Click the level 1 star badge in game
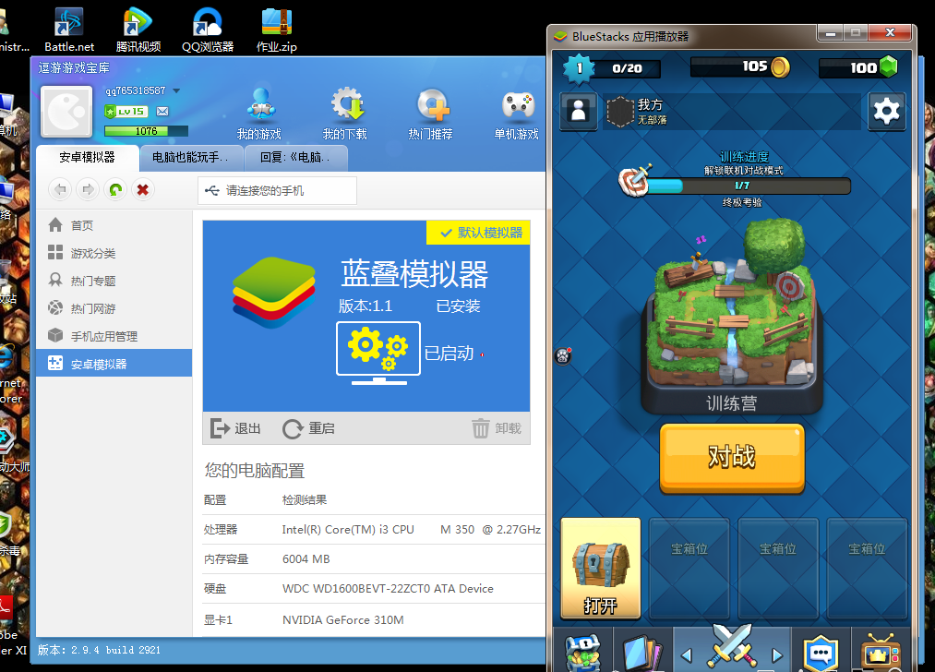 click(579, 68)
